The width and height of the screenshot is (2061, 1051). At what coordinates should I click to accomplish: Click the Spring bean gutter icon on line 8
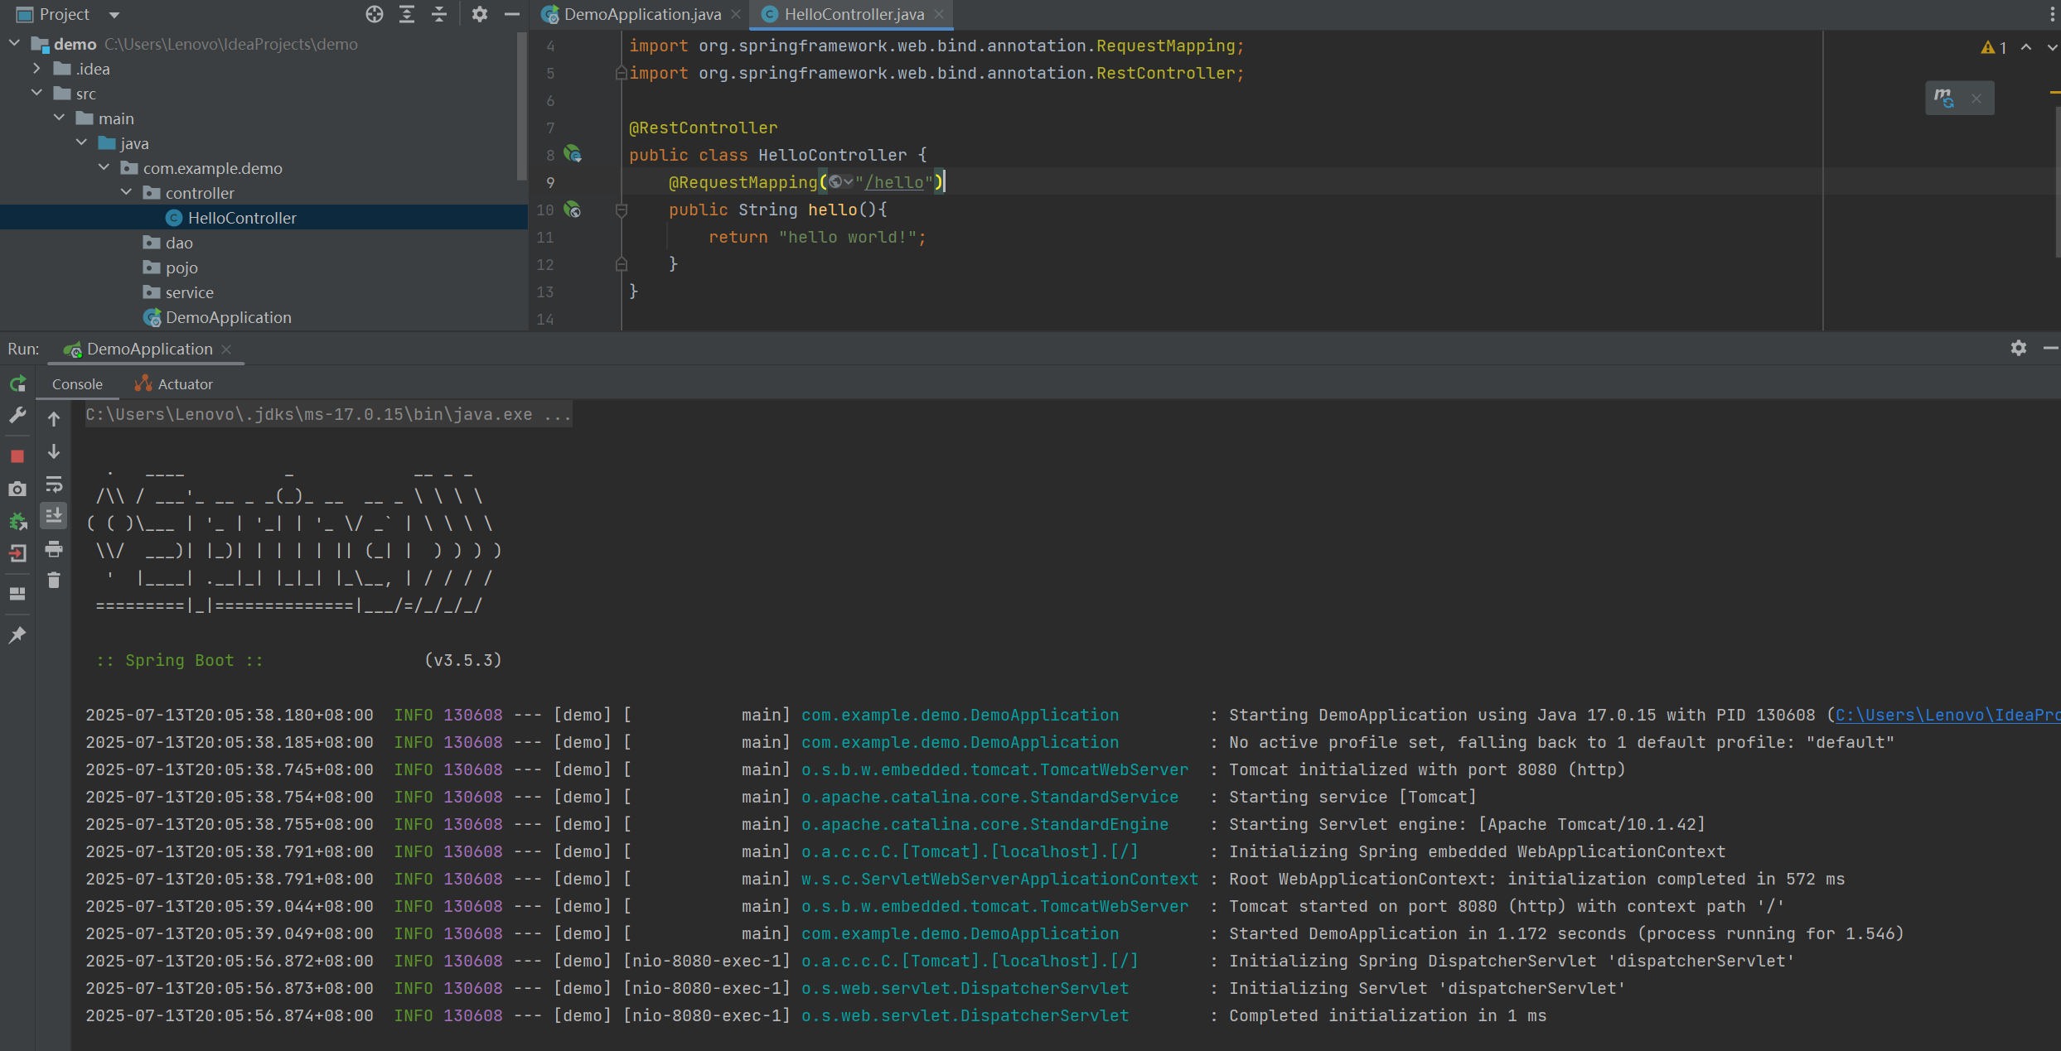click(x=573, y=155)
